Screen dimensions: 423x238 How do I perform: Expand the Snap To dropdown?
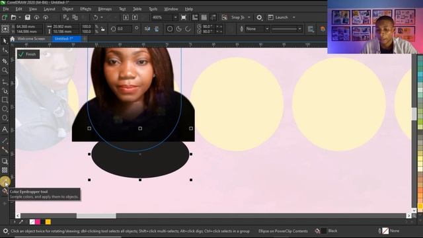click(x=249, y=17)
